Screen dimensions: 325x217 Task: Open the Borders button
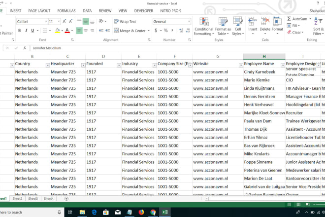45,31
